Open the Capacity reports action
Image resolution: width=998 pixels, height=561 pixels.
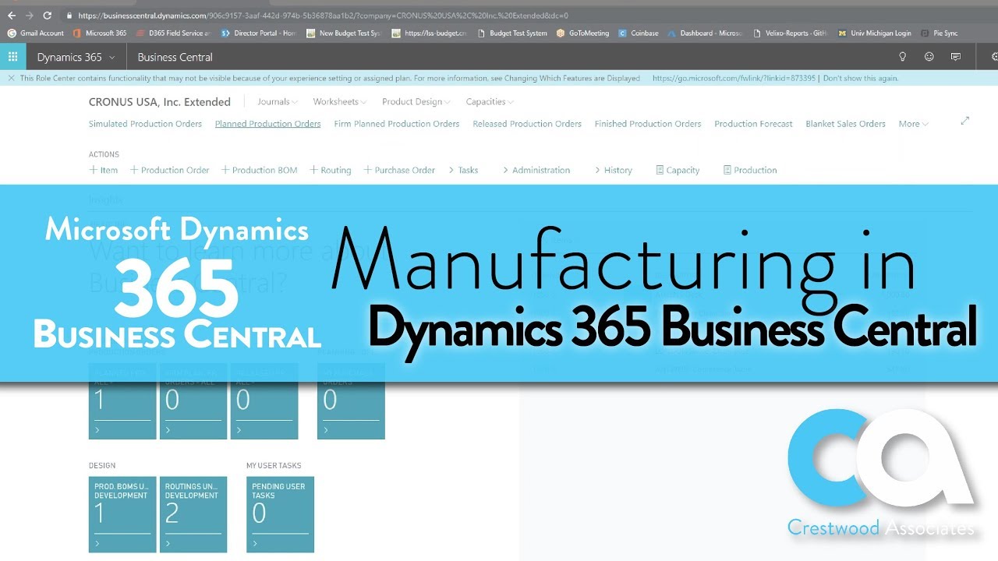[x=678, y=170]
